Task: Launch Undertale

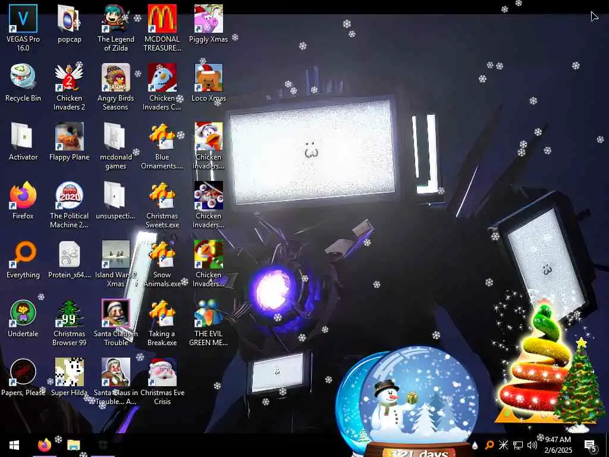Action: click(23, 319)
